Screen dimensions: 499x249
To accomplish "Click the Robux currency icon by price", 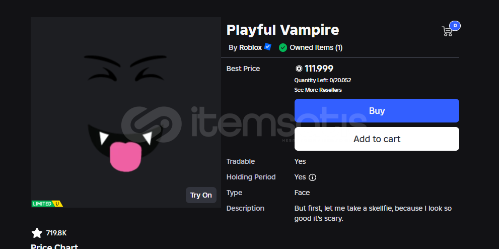I will [299, 69].
